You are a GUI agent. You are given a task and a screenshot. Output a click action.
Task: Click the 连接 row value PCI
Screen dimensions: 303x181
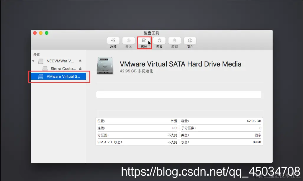point(175,128)
